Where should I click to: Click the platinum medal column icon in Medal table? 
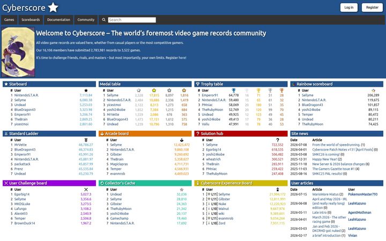click(x=139, y=91)
